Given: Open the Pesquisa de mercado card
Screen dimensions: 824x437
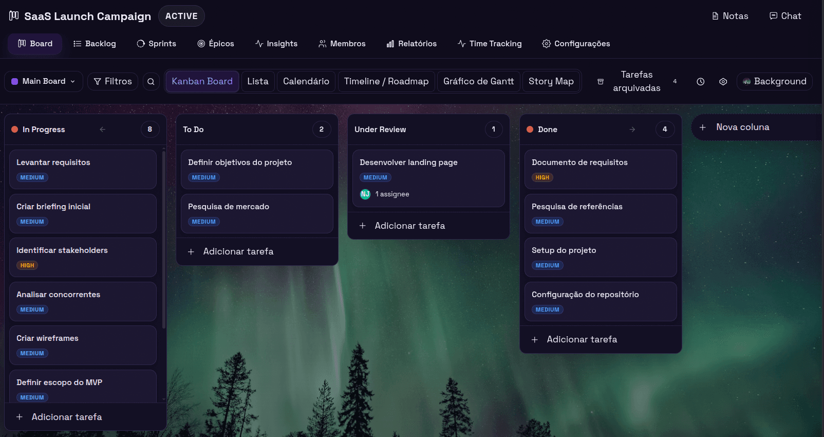Looking at the screenshot, I should click(x=257, y=213).
